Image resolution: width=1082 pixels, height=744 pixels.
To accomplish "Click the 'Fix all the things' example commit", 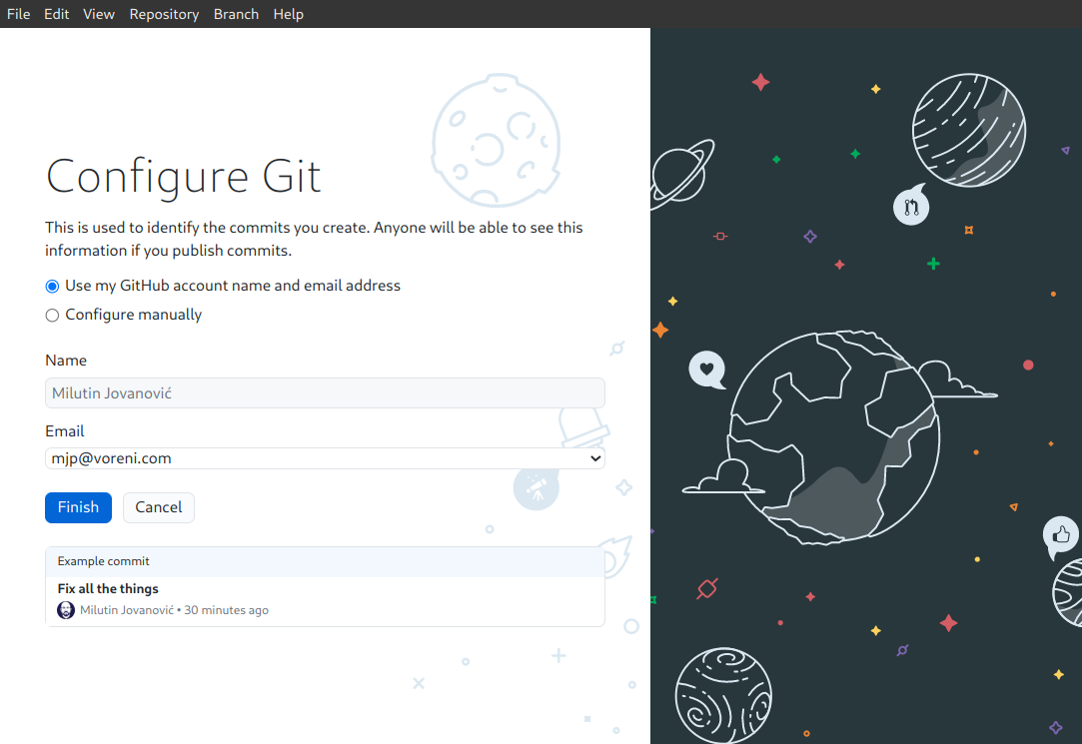I will (108, 589).
